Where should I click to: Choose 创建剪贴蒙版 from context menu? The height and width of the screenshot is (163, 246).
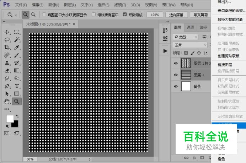[x=229, y=56]
